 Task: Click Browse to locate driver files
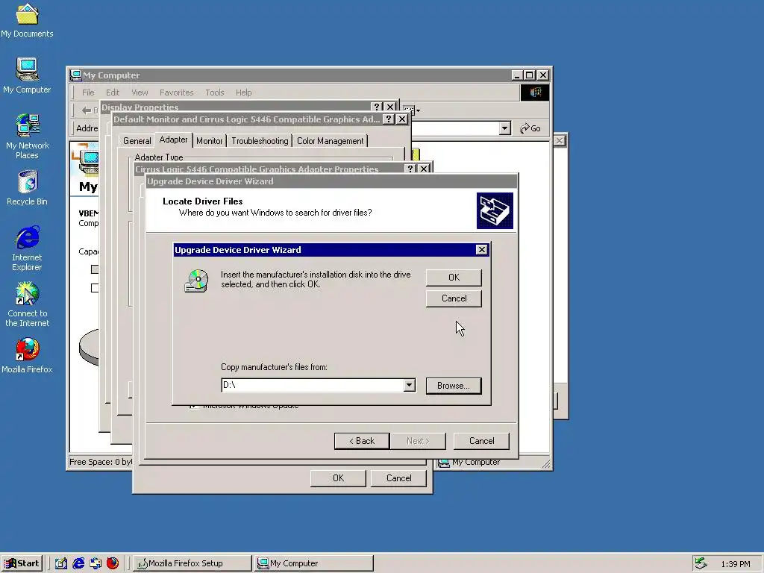(454, 386)
